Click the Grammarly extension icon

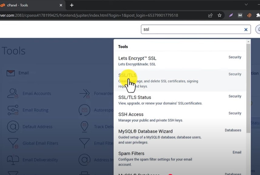coord(231,15)
